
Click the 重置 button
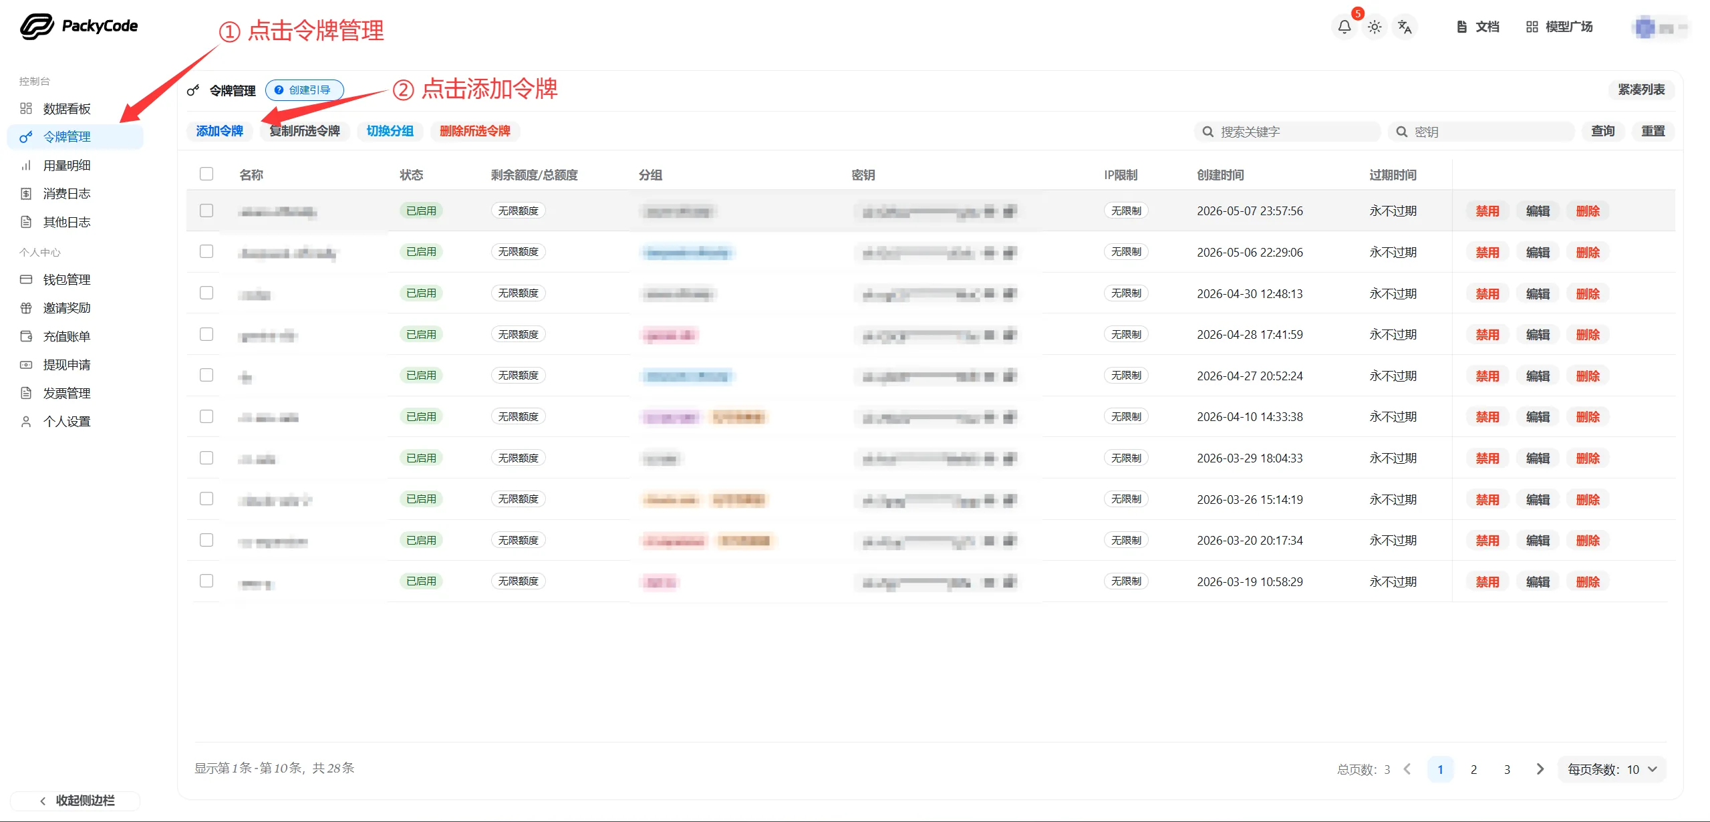(x=1653, y=131)
